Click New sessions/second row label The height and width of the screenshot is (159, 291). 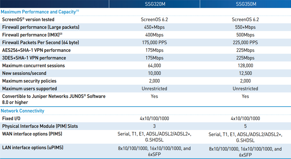pyautogui.click(x=24, y=73)
